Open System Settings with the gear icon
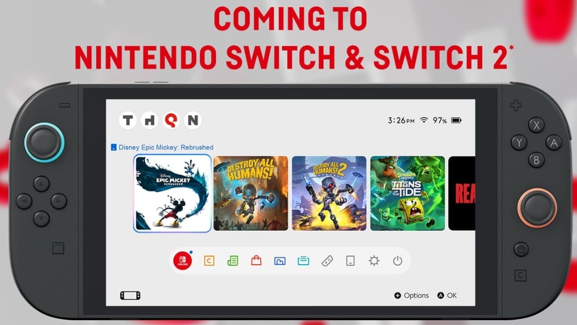The height and width of the screenshot is (325, 577). [x=373, y=261]
